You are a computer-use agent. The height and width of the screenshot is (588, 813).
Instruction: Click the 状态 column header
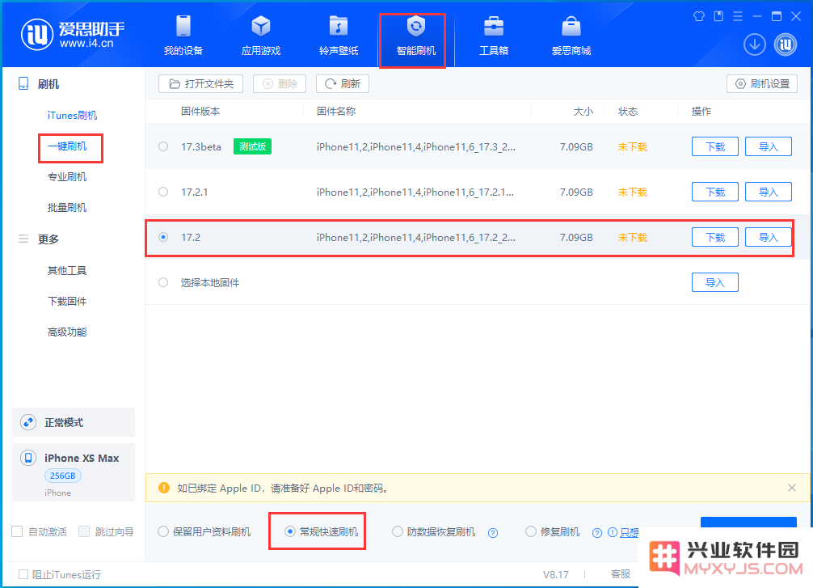click(x=628, y=111)
